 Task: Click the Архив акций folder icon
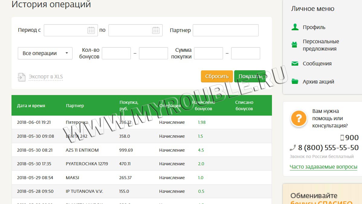click(x=295, y=81)
